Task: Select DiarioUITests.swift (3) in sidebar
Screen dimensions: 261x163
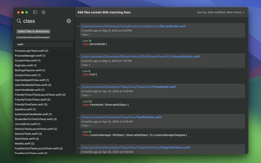Action: 28,134
